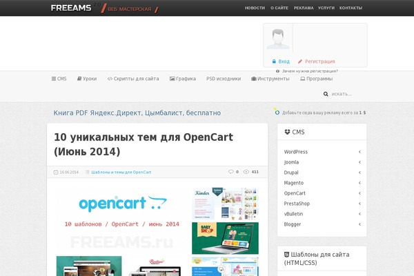Image resolution: width=414 pixels, height=276 pixels.
Task: Open the Услуги top menu item
Action: (x=326, y=8)
